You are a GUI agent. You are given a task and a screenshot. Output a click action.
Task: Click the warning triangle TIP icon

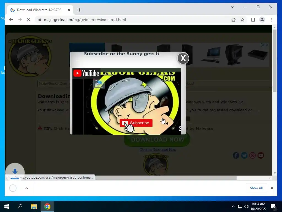point(40,128)
